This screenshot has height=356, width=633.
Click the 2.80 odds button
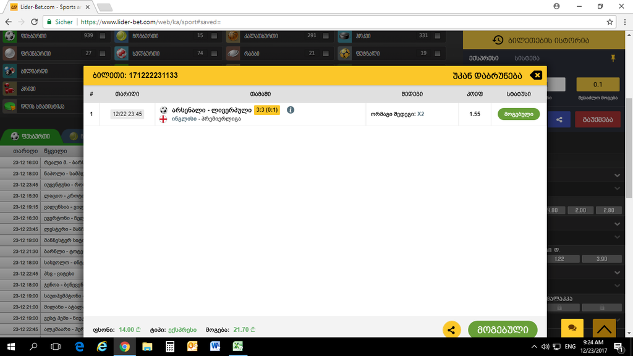click(608, 210)
